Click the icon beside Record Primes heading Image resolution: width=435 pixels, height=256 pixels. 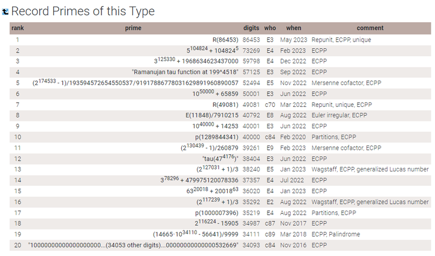(x=5, y=11)
